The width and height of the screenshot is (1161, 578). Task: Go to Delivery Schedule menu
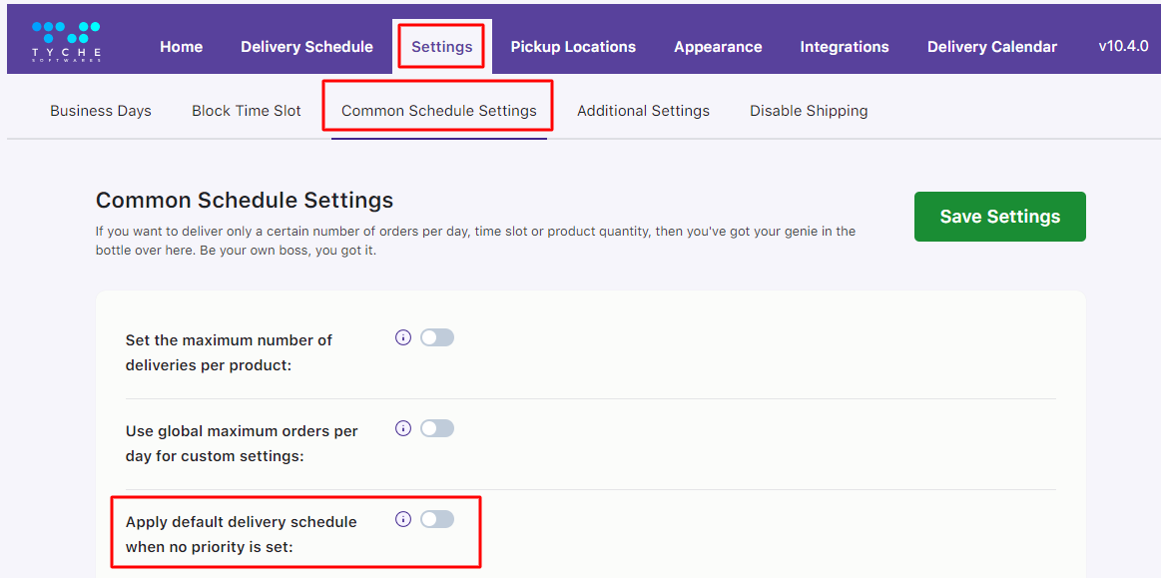click(x=306, y=47)
